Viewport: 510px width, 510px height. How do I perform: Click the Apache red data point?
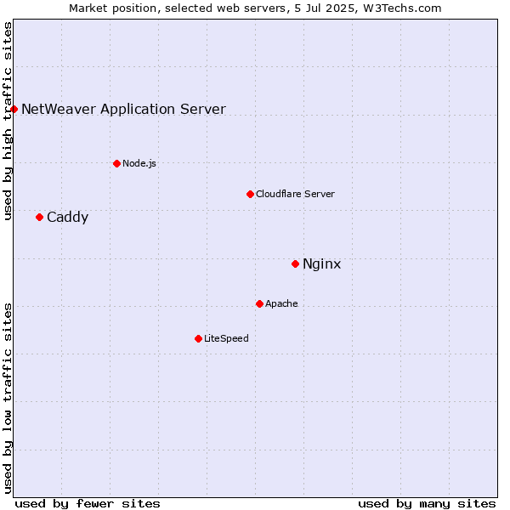(x=259, y=303)
